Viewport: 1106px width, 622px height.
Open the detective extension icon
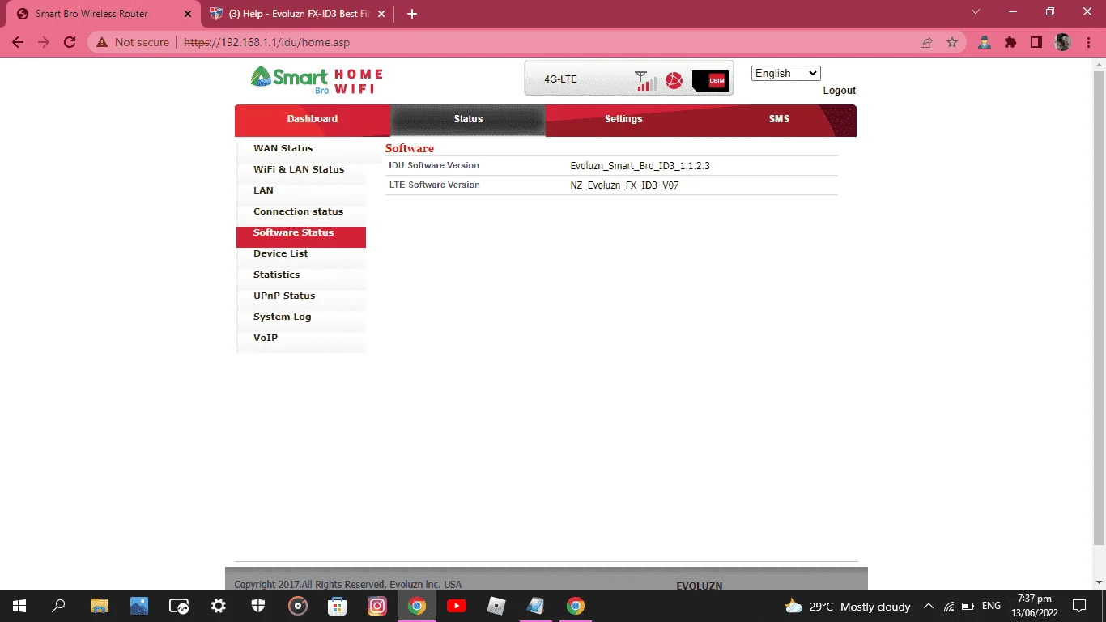[985, 42]
